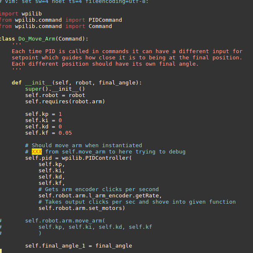The width and height of the screenshot is (253, 253).
Task: Click the self.final_angle_1 assignment line
Action: tap(79, 246)
